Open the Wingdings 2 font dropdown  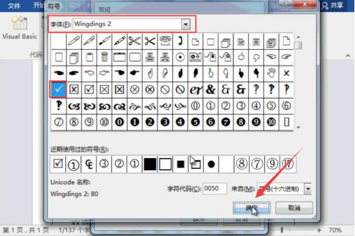[186, 24]
